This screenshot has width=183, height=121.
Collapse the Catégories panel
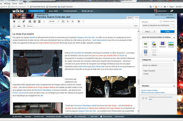pyautogui.click(x=174, y=60)
